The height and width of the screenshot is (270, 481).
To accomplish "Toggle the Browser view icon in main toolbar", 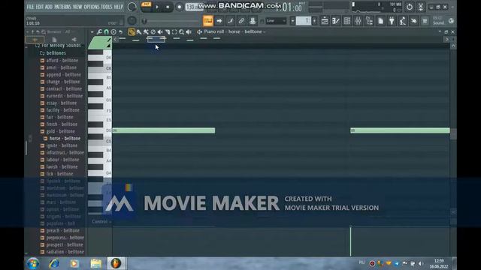I will pos(369,21).
